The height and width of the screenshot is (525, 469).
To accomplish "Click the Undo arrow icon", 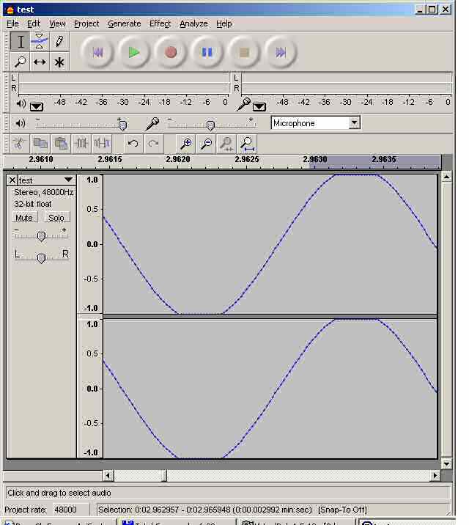I will [133, 144].
